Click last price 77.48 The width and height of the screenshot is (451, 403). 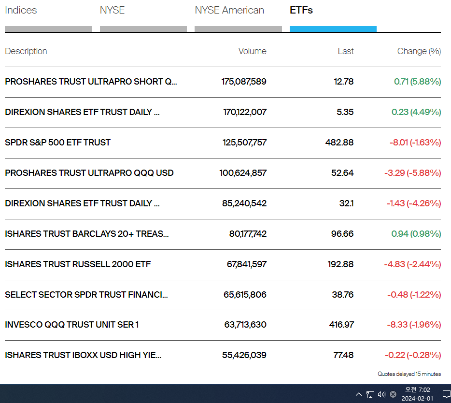point(343,355)
